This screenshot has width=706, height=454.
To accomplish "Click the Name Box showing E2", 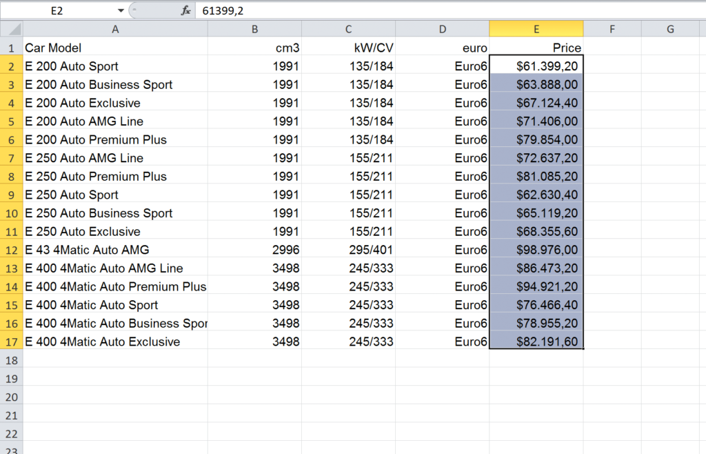I will [57, 10].
